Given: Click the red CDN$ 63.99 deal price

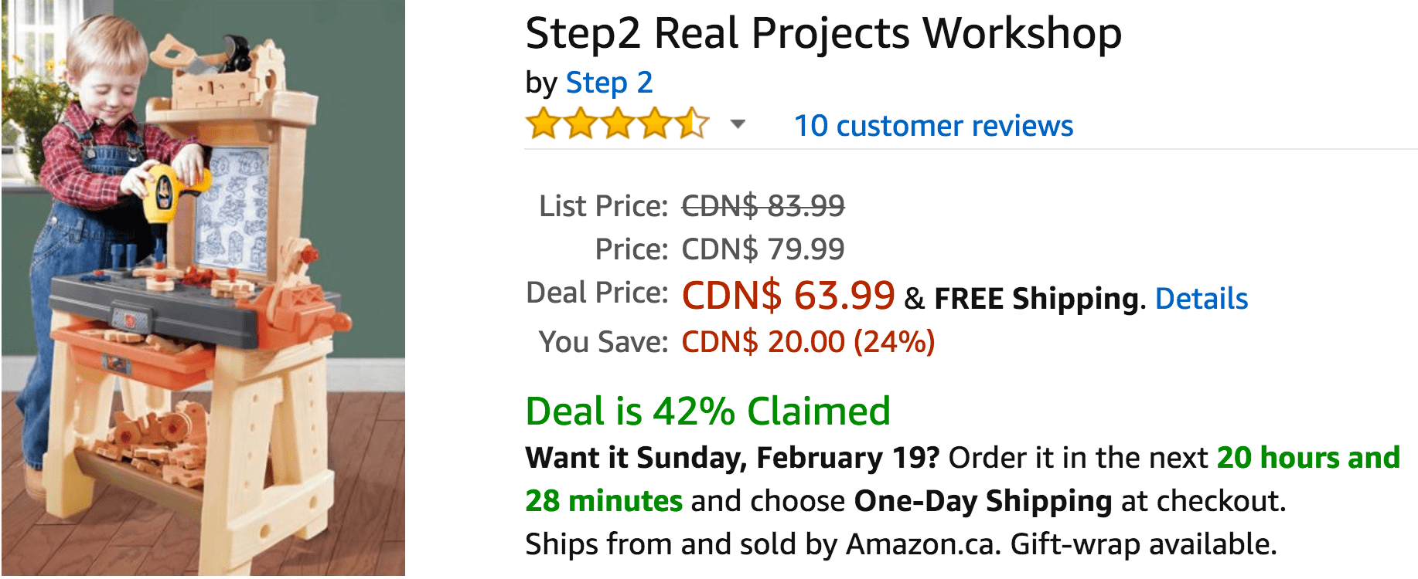Looking at the screenshot, I should click(x=788, y=296).
